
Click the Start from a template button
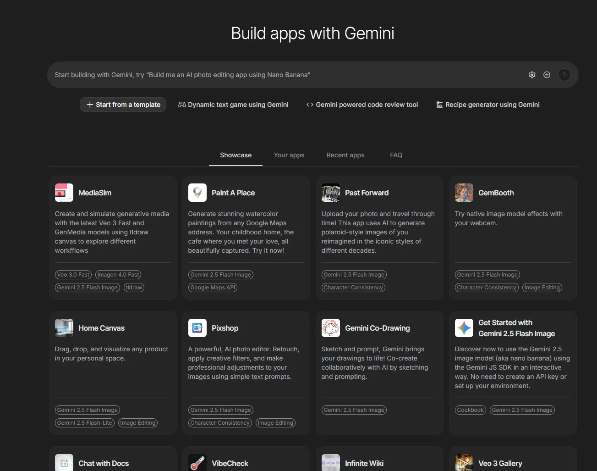point(123,105)
